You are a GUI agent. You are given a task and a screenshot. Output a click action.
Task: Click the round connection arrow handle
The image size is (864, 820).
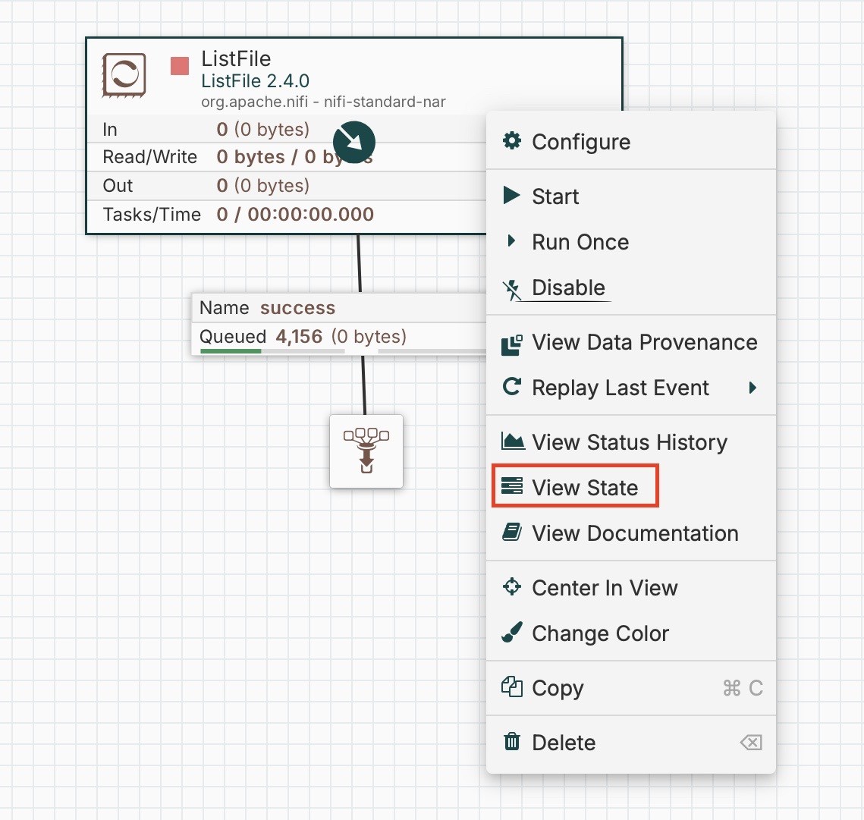tap(354, 142)
